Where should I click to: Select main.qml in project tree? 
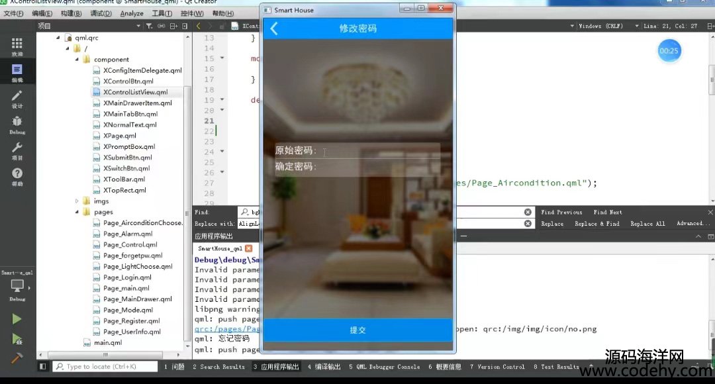click(x=108, y=342)
